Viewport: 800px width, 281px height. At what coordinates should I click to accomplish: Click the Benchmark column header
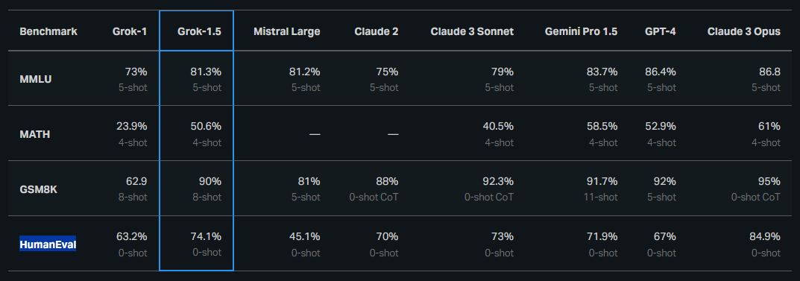click(48, 31)
